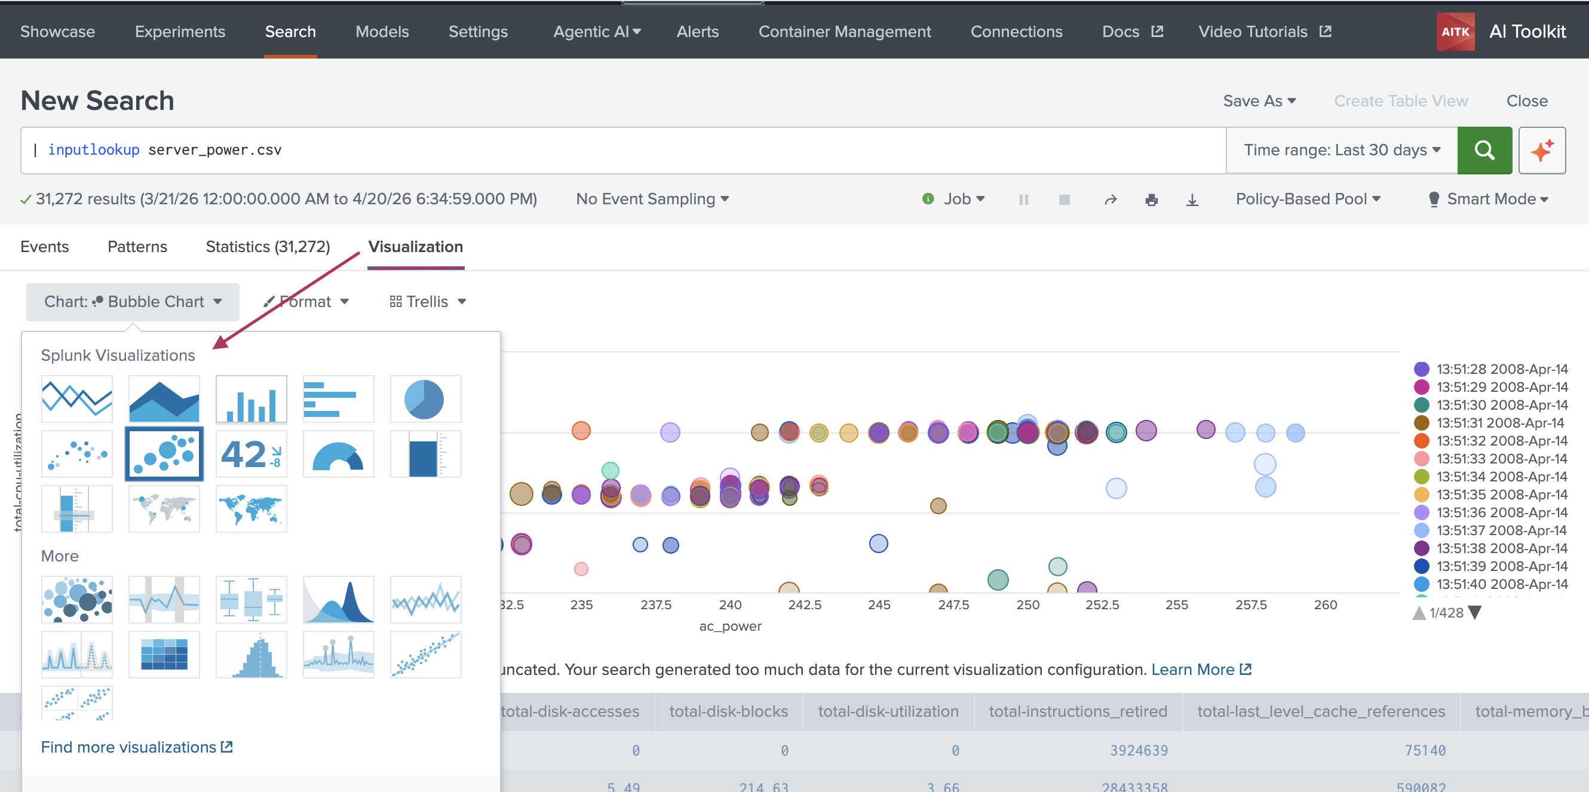Open the Experiments nav item

[179, 32]
